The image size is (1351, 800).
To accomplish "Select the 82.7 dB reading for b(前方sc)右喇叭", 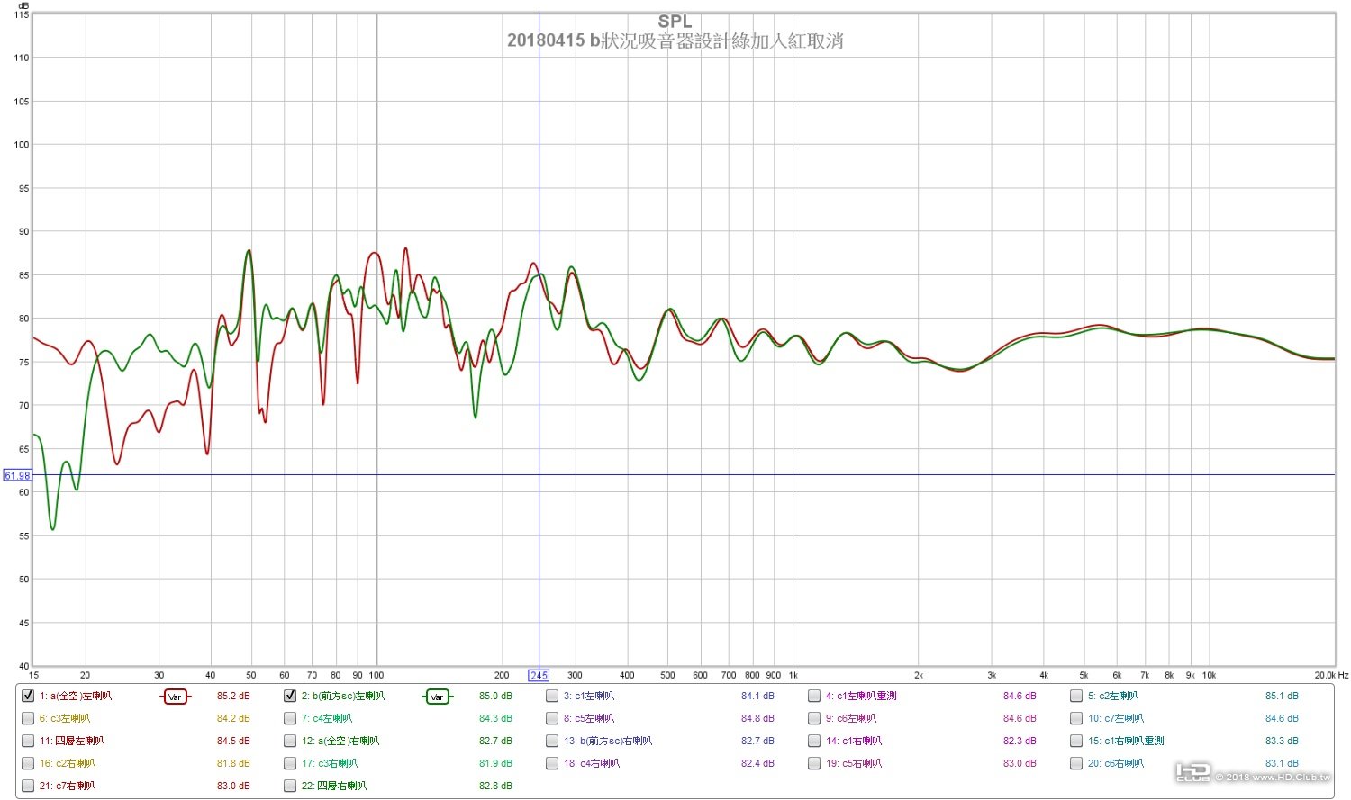I will coord(757,741).
